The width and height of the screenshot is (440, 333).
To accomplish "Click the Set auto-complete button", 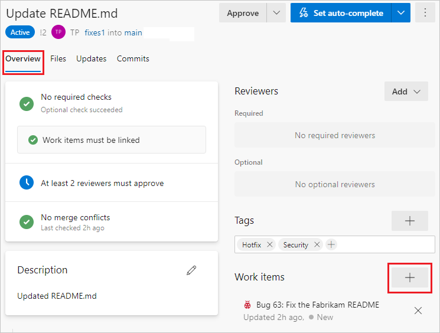I will pyautogui.click(x=341, y=12).
